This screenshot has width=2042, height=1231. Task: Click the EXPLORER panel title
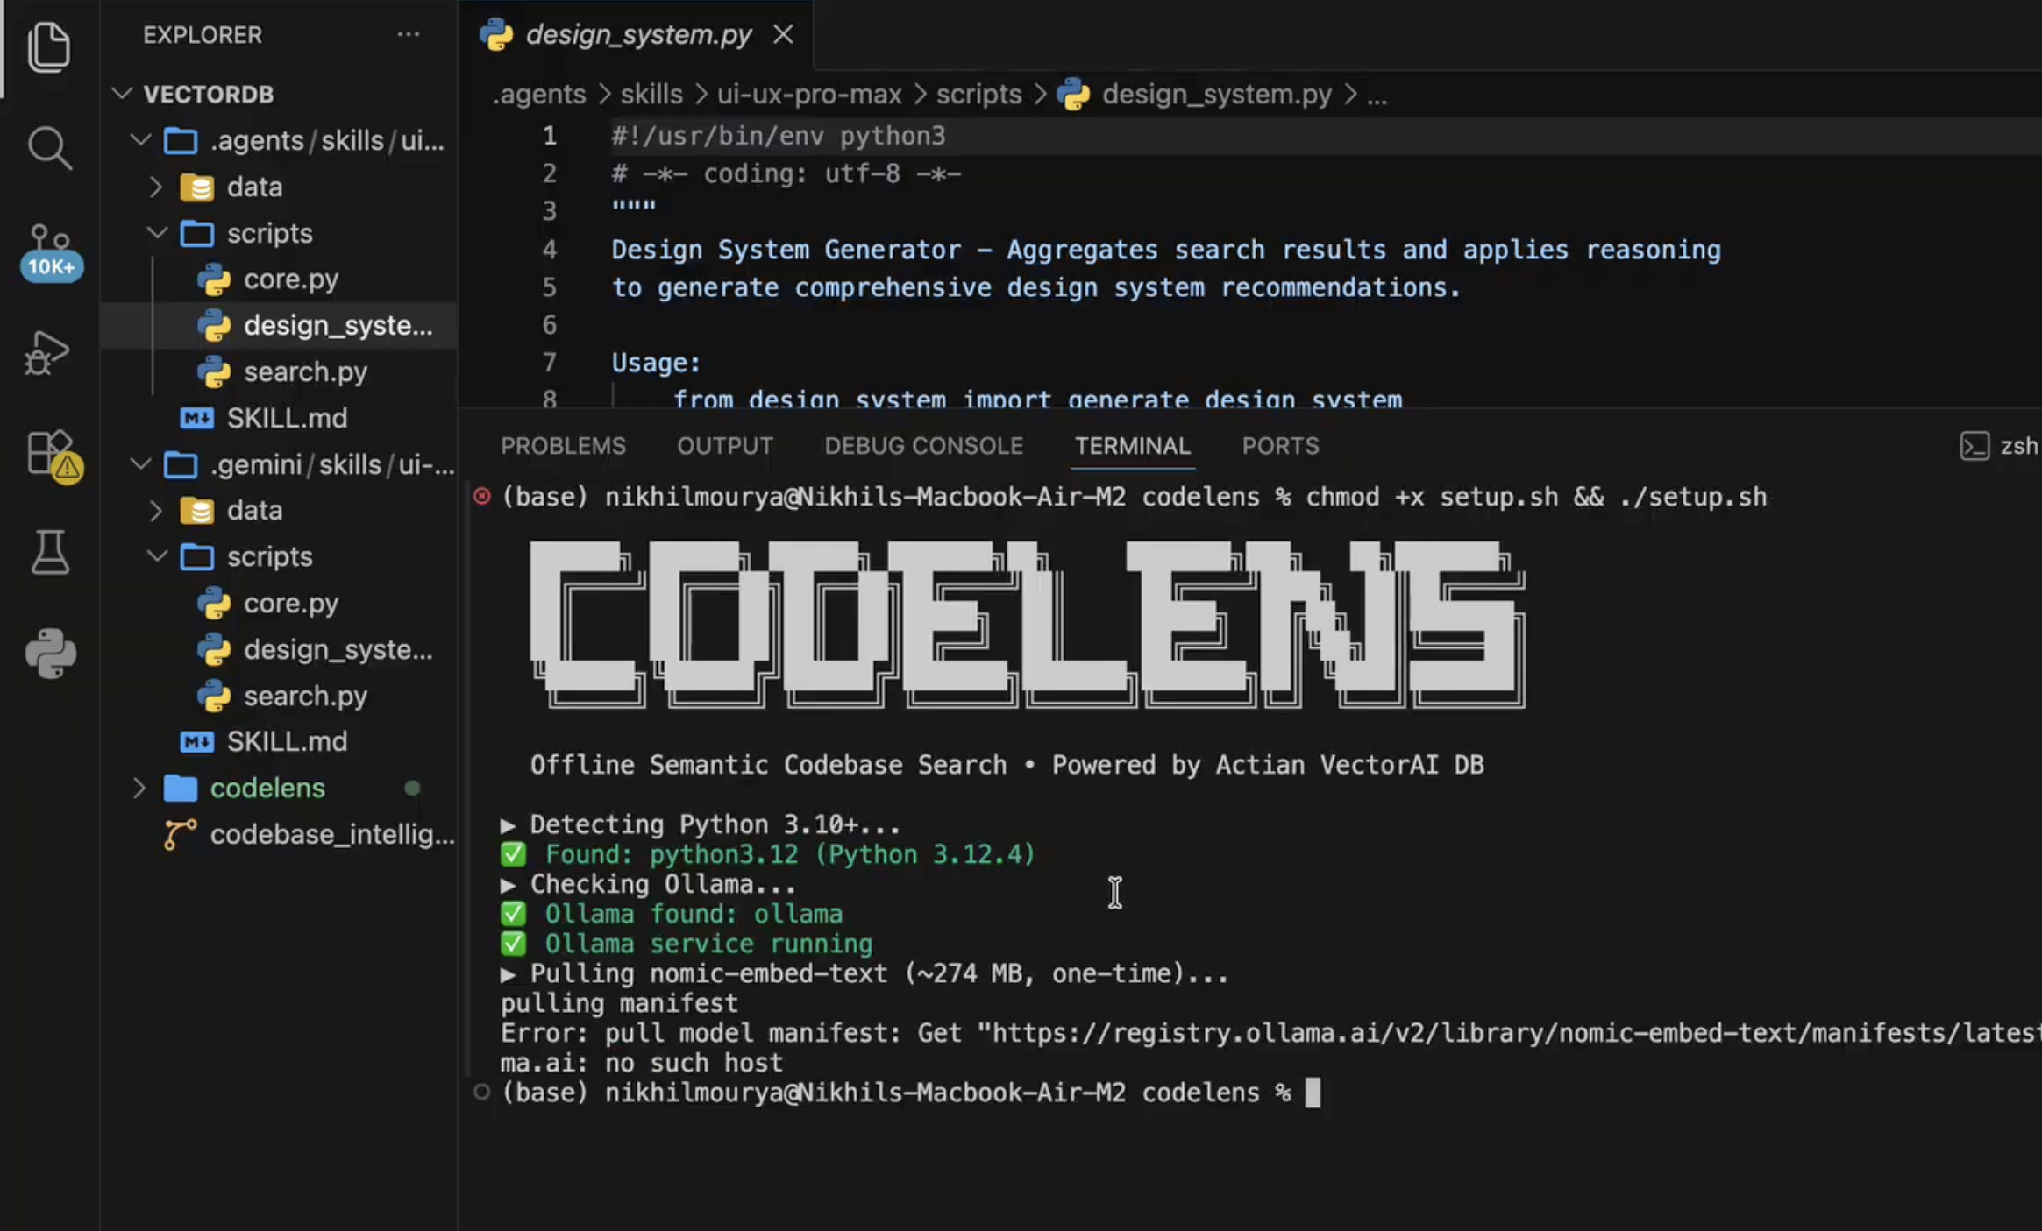[203, 34]
